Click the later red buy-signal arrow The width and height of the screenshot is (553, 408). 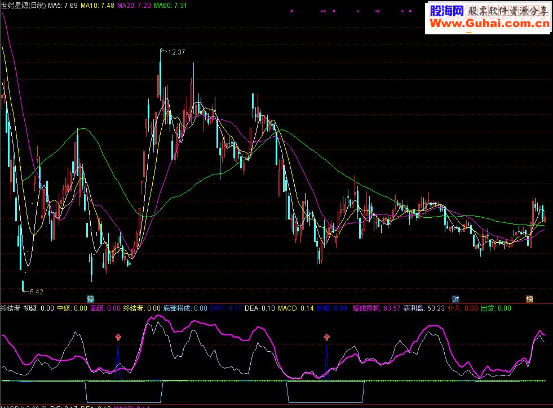pos(326,337)
